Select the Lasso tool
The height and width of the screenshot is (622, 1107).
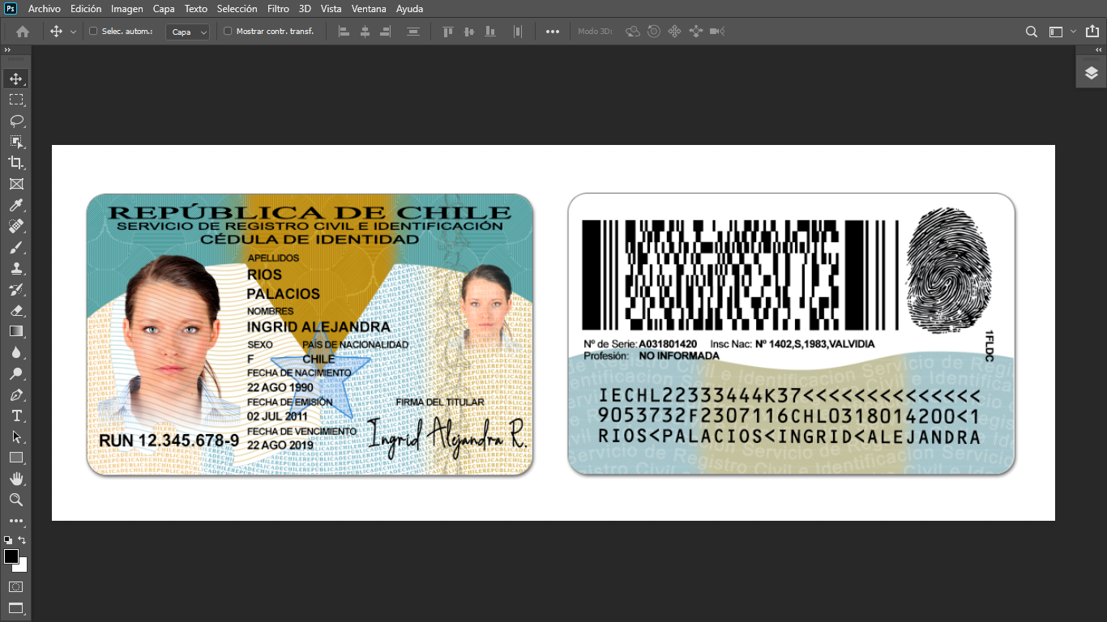pos(16,121)
